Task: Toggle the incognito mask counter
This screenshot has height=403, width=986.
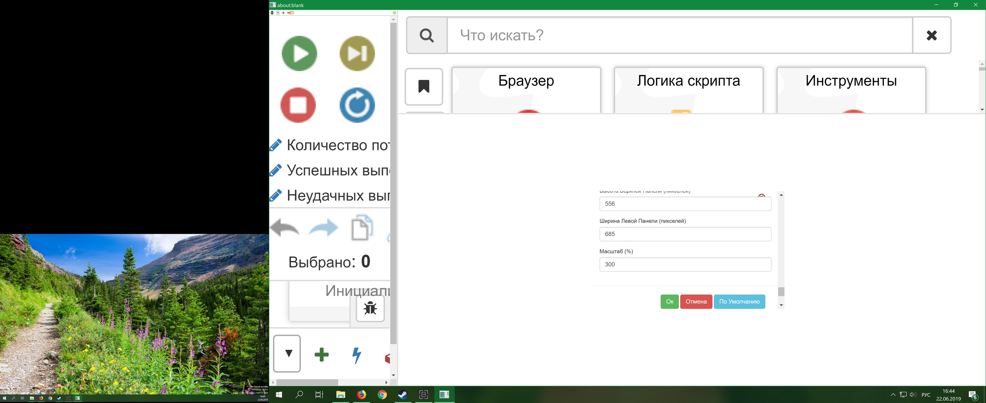Action: pyautogui.click(x=290, y=13)
